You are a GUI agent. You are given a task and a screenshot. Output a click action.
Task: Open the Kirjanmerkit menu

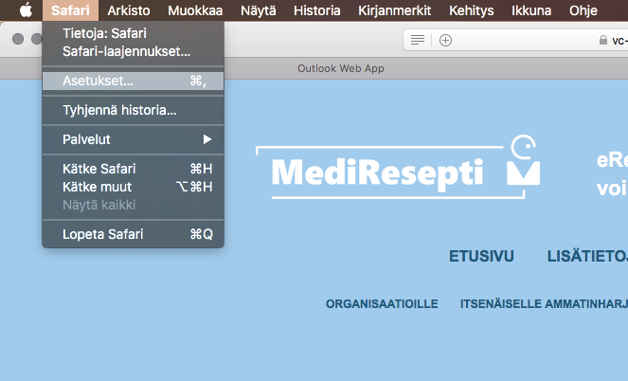(x=394, y=10)
